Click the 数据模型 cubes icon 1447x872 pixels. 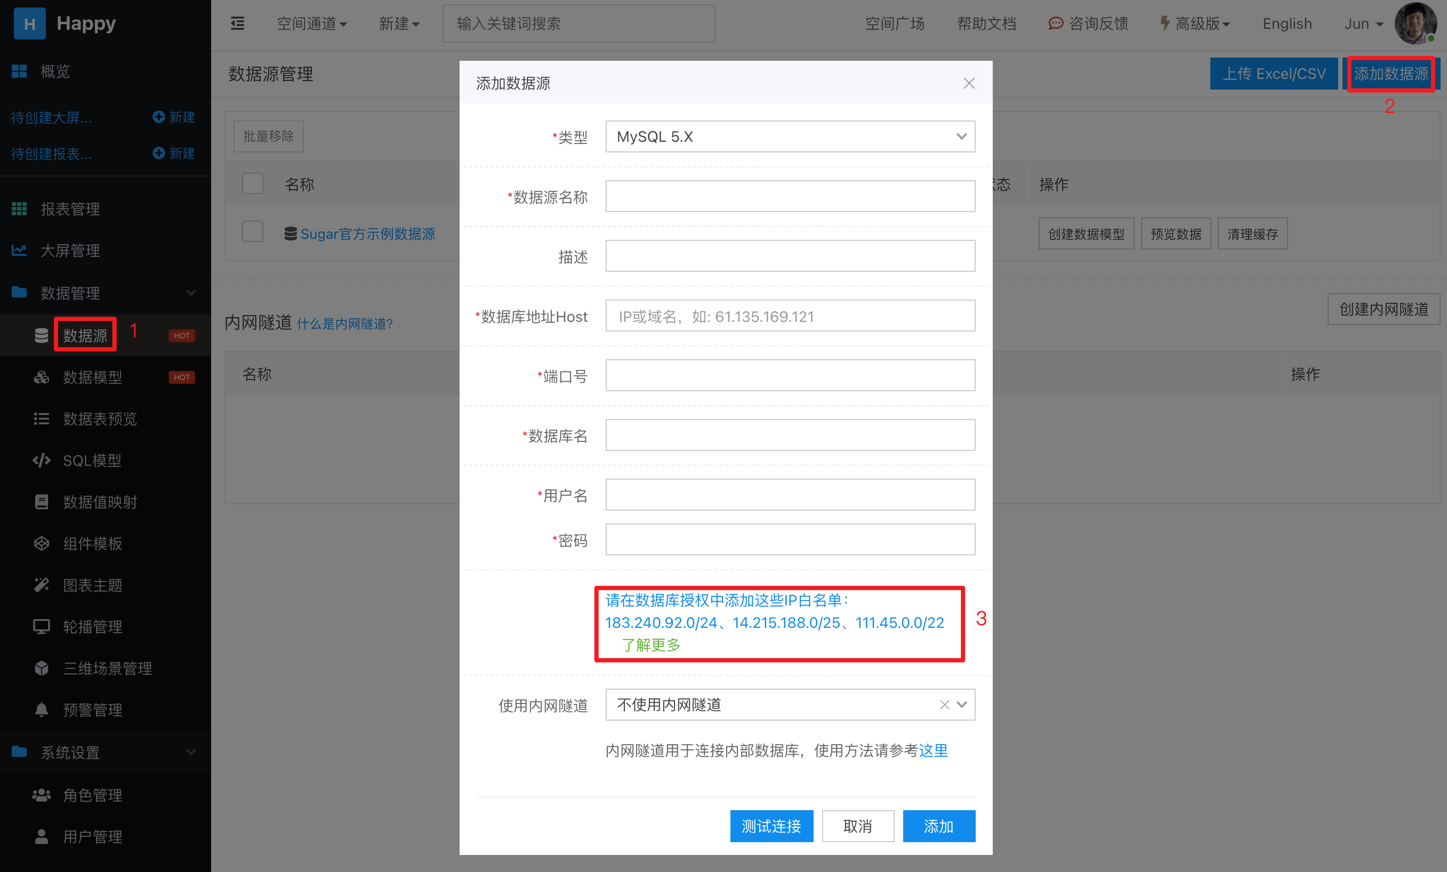(x=41, y=377)
